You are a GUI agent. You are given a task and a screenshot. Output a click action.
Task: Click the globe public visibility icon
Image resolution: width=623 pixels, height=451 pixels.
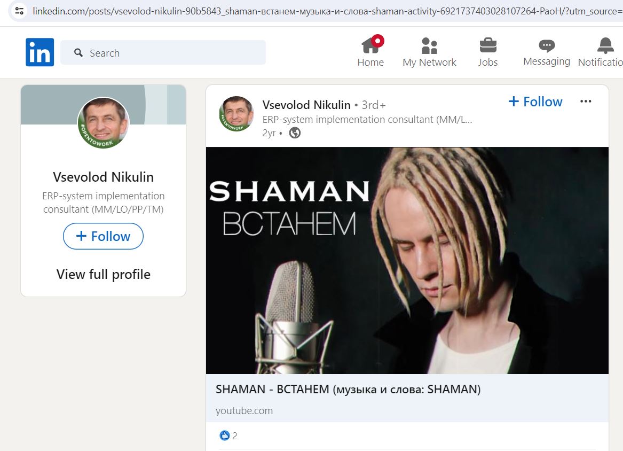294,133
